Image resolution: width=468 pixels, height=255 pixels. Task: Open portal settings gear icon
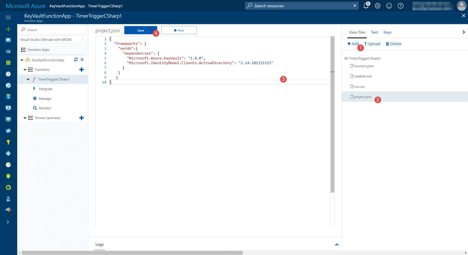(377, 6)
